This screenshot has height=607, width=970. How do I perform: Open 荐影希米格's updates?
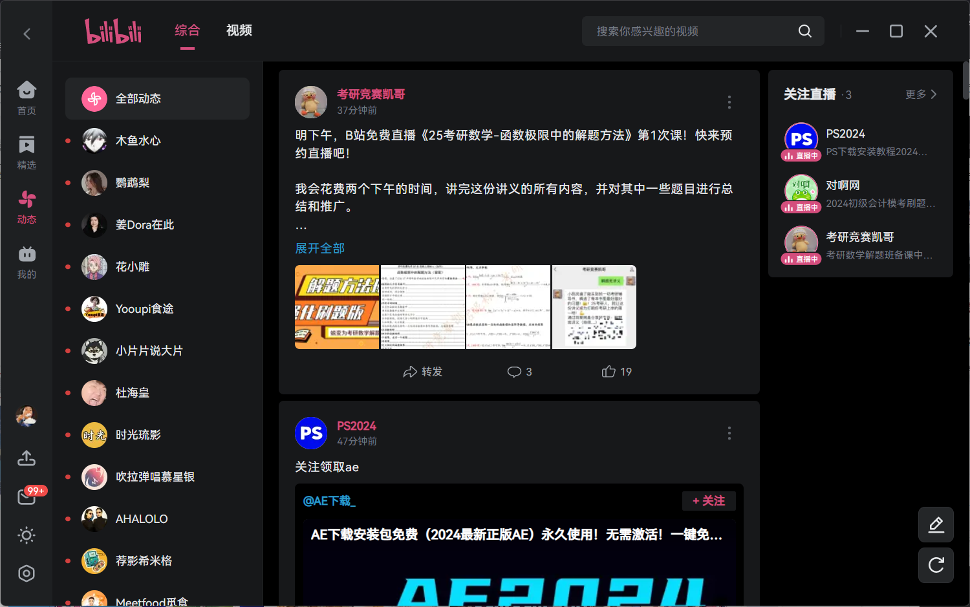[157, 560]
